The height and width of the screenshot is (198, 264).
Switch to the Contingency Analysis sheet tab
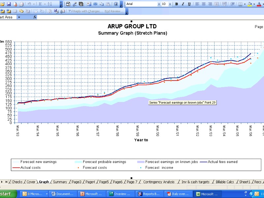pos(159,182)
